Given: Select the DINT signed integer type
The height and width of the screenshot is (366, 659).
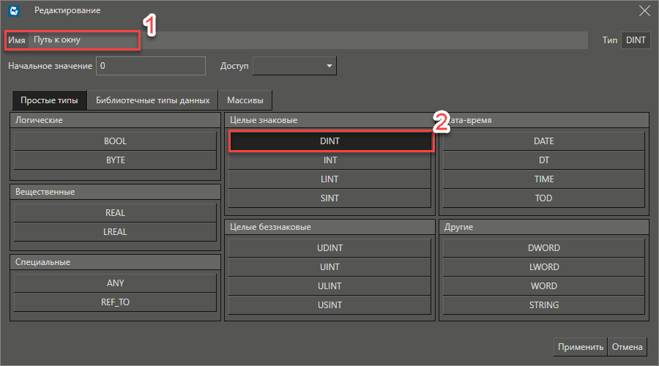Looking at the screenshot, I should click(x=330, y=141).
